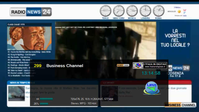The image size is (199, 112).
Task: Click chart entry 09 Doctor's Orders
Action: pyautogui.click(x=22, y=73)
